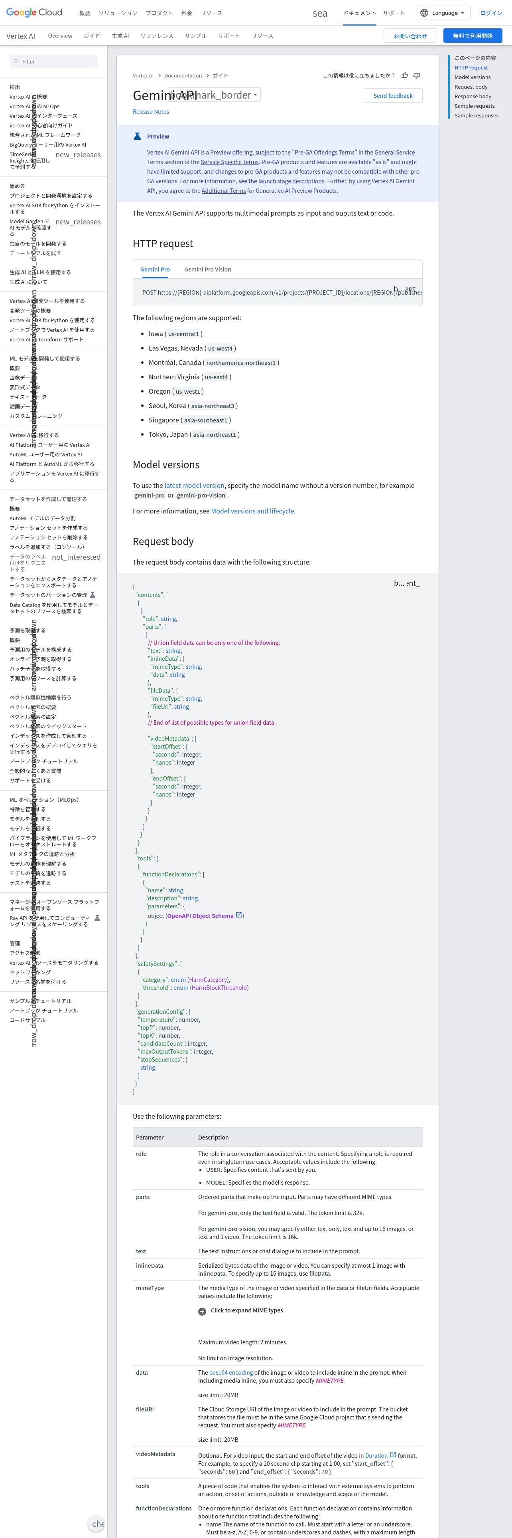Click preview flask icon beside Ray API item
Viewport: 512px width, 1538px height.
tap(97, 918)
